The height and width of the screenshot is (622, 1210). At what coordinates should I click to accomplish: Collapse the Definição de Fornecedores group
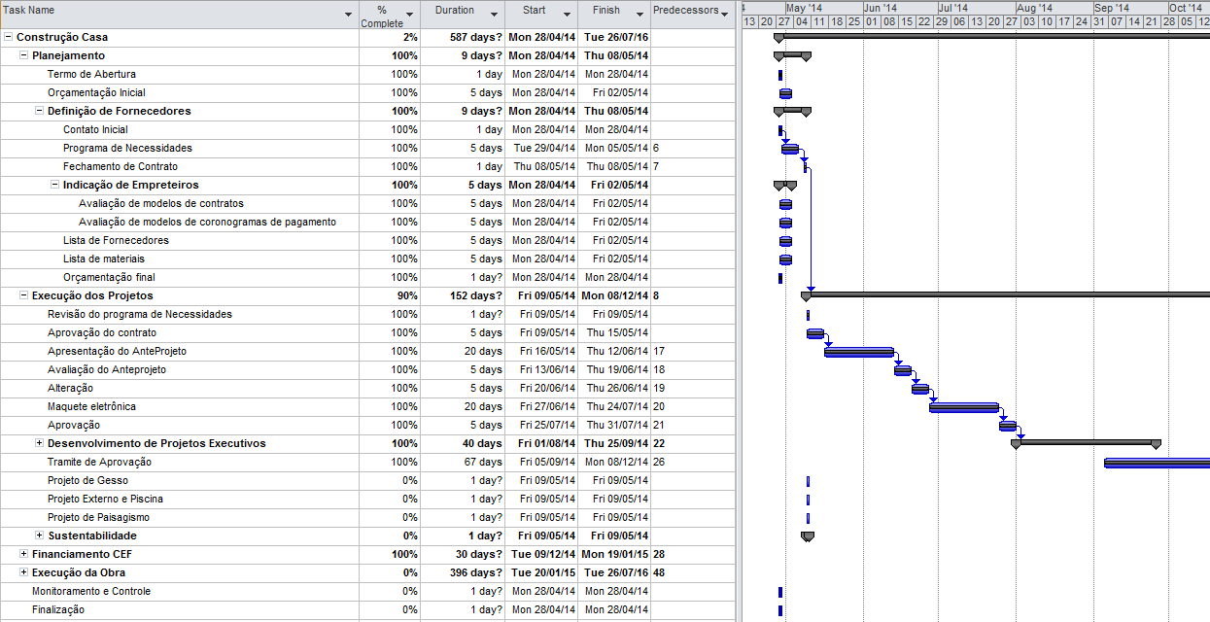40,111
